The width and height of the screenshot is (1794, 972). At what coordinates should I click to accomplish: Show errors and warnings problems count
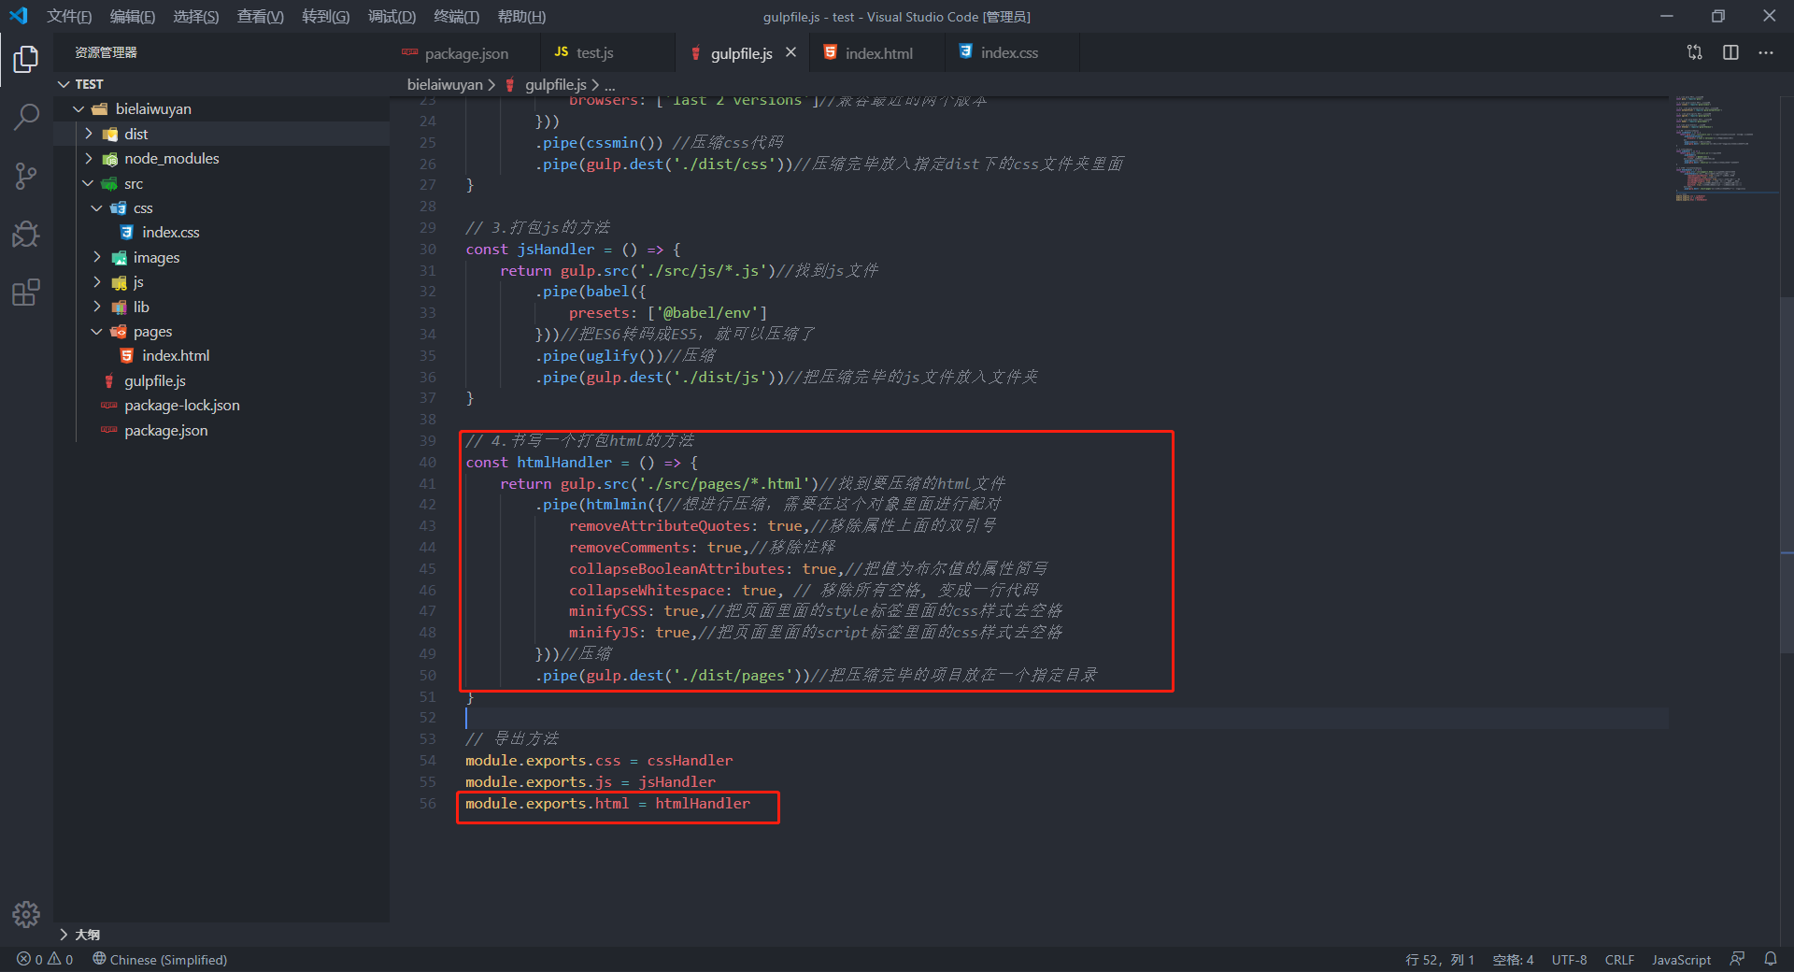[x=45, y=959]
